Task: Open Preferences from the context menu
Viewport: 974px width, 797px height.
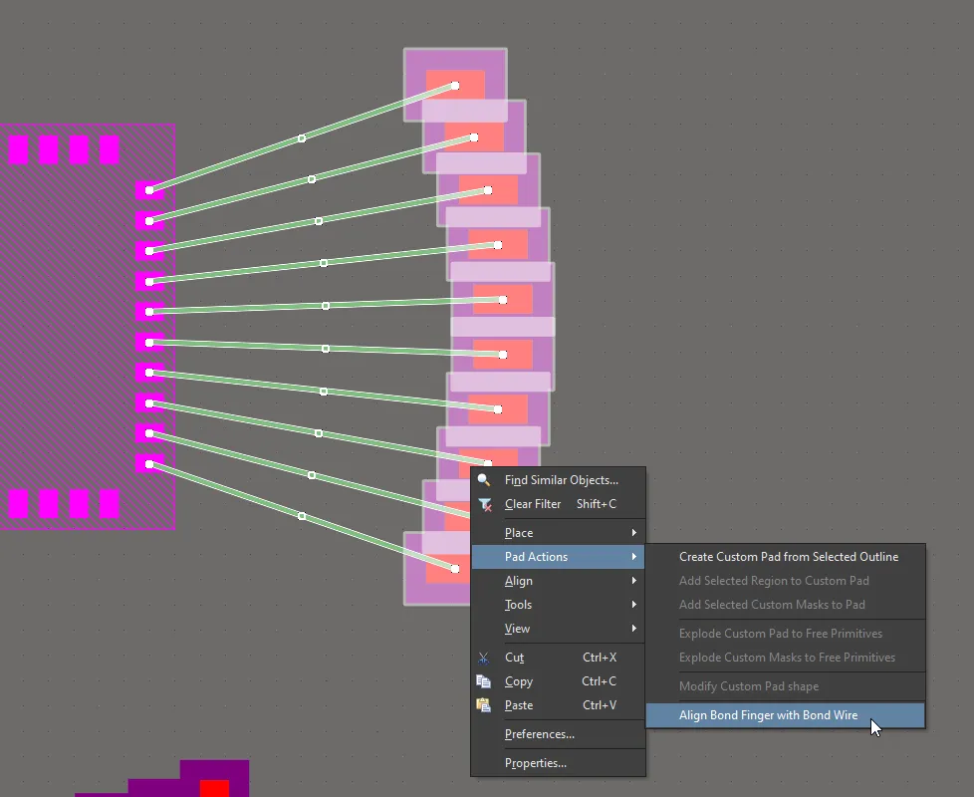Action: click(x=539, y=734)
